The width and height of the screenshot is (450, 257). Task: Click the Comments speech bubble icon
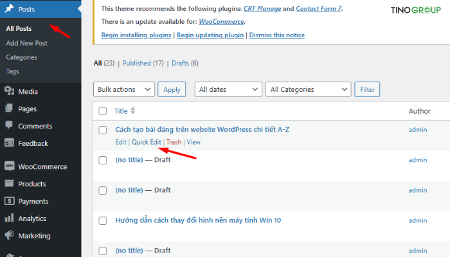(x=9, y=125)
